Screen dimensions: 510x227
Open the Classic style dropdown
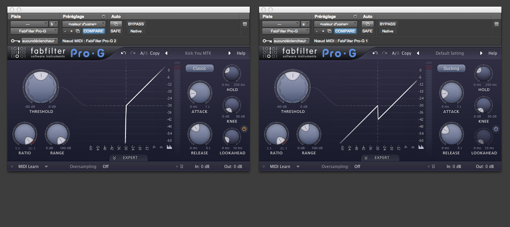pyautogui.click(x=199, y=68)
